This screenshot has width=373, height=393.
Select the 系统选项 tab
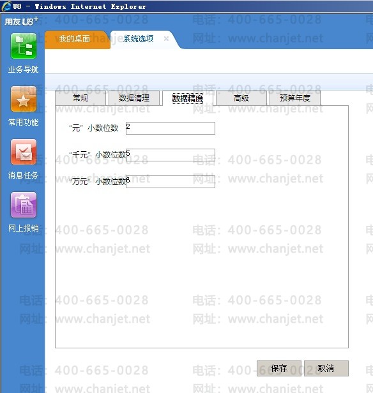coord(138,39)
